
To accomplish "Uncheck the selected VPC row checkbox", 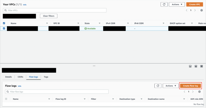I will click(x=4, y=29).
